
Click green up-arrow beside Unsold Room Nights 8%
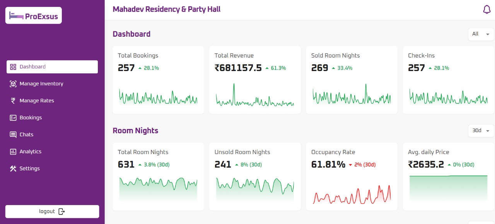pyautogui.click(x=236, y=165)
